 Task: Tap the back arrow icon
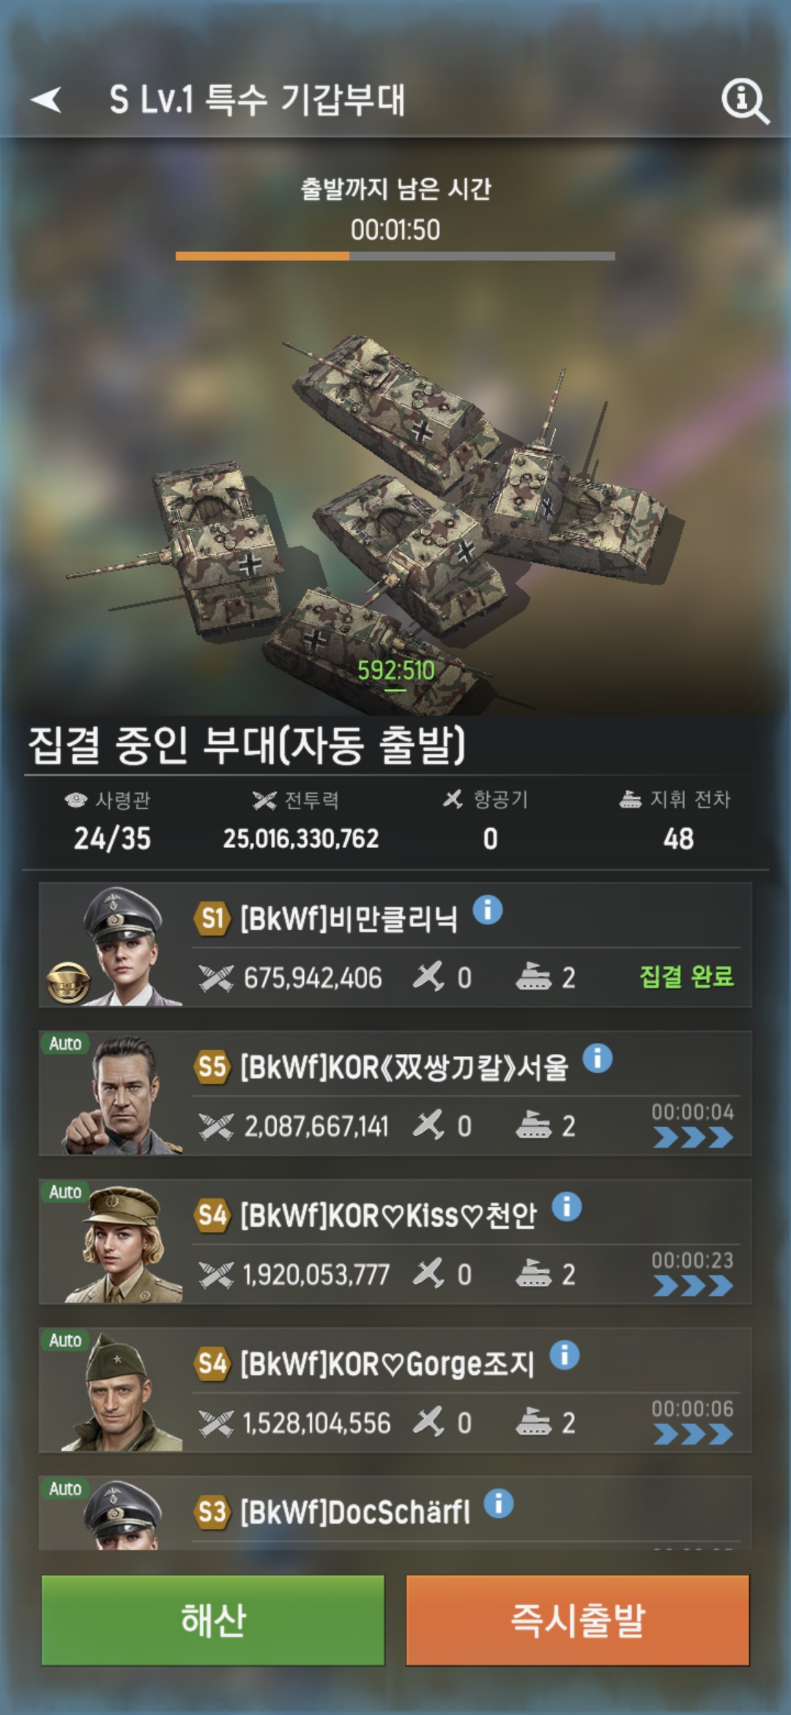[x=46, y=100]
